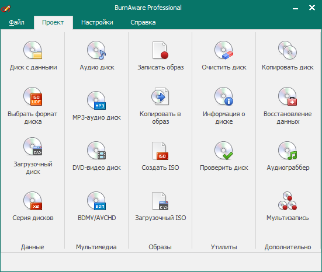Open the Диск с данными disc icon
Screen dimensions: 322x272
click(33, 50)
